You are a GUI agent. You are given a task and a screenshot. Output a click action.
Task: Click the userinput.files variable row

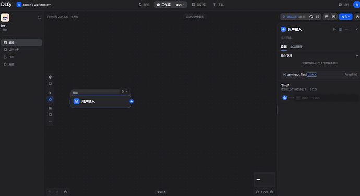[320, 75]
